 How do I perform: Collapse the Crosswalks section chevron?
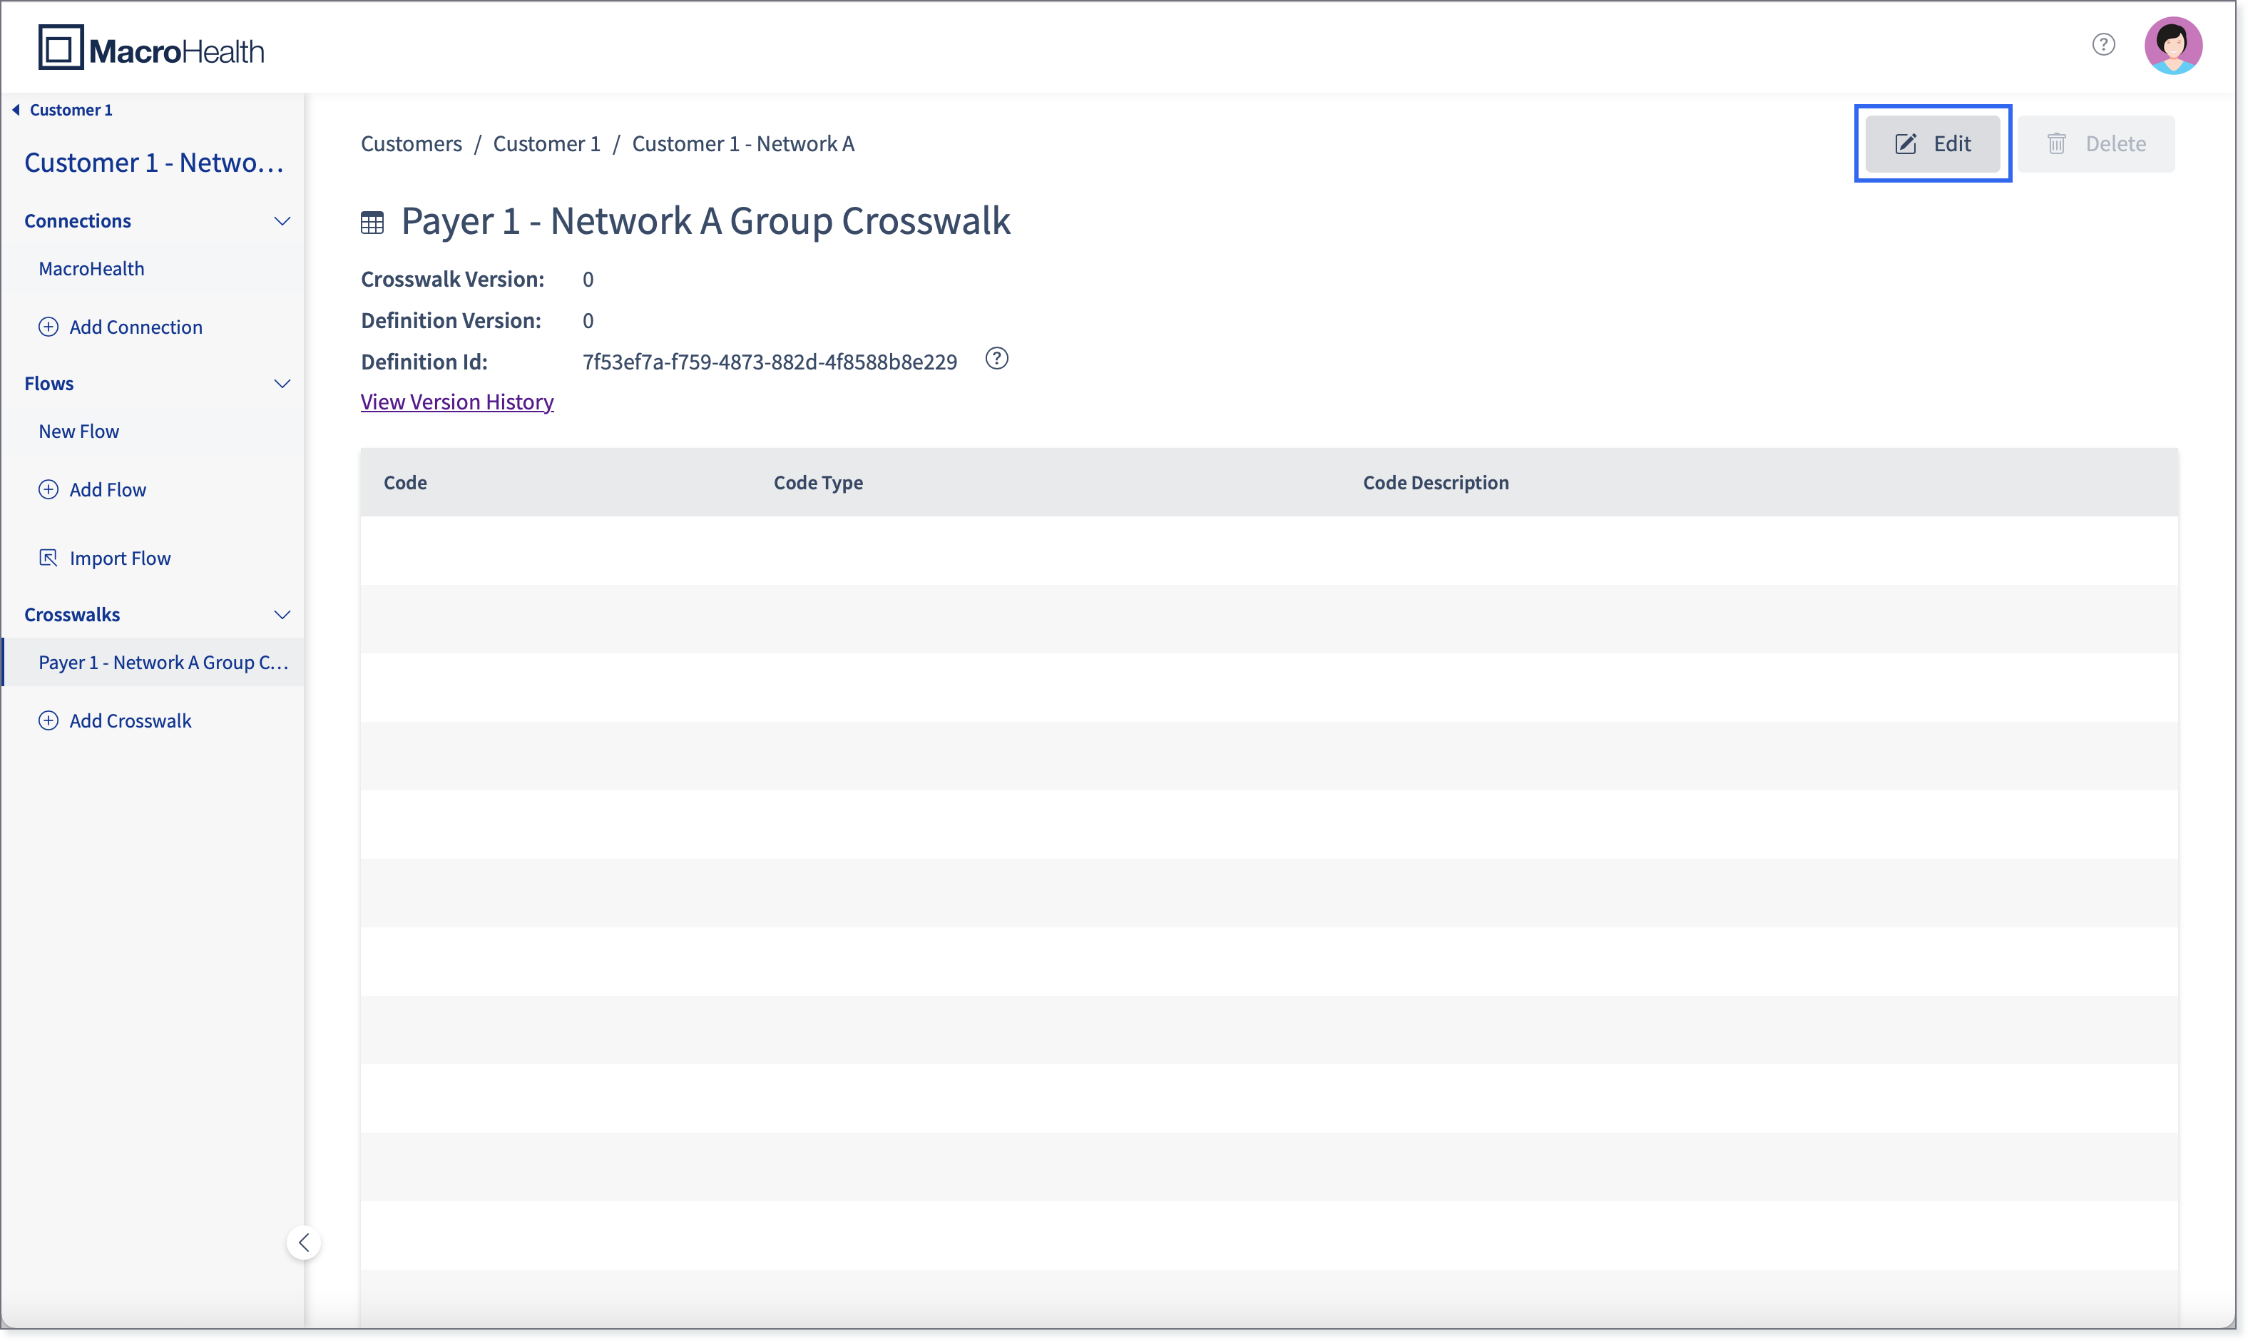pos(282,616)
